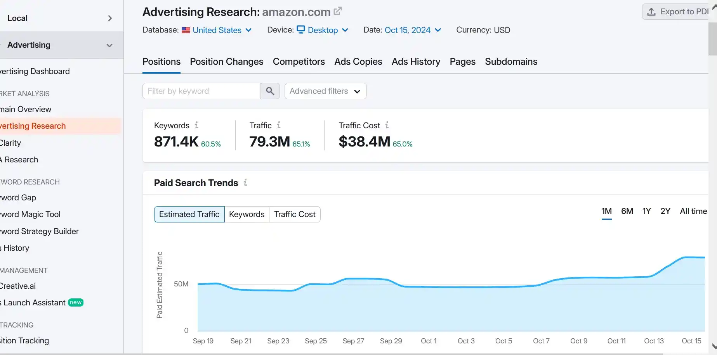Open the Ads History tab

416,62
